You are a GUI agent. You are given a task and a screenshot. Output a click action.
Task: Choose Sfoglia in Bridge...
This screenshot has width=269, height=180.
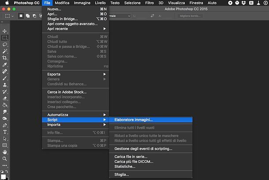[75, 19]
